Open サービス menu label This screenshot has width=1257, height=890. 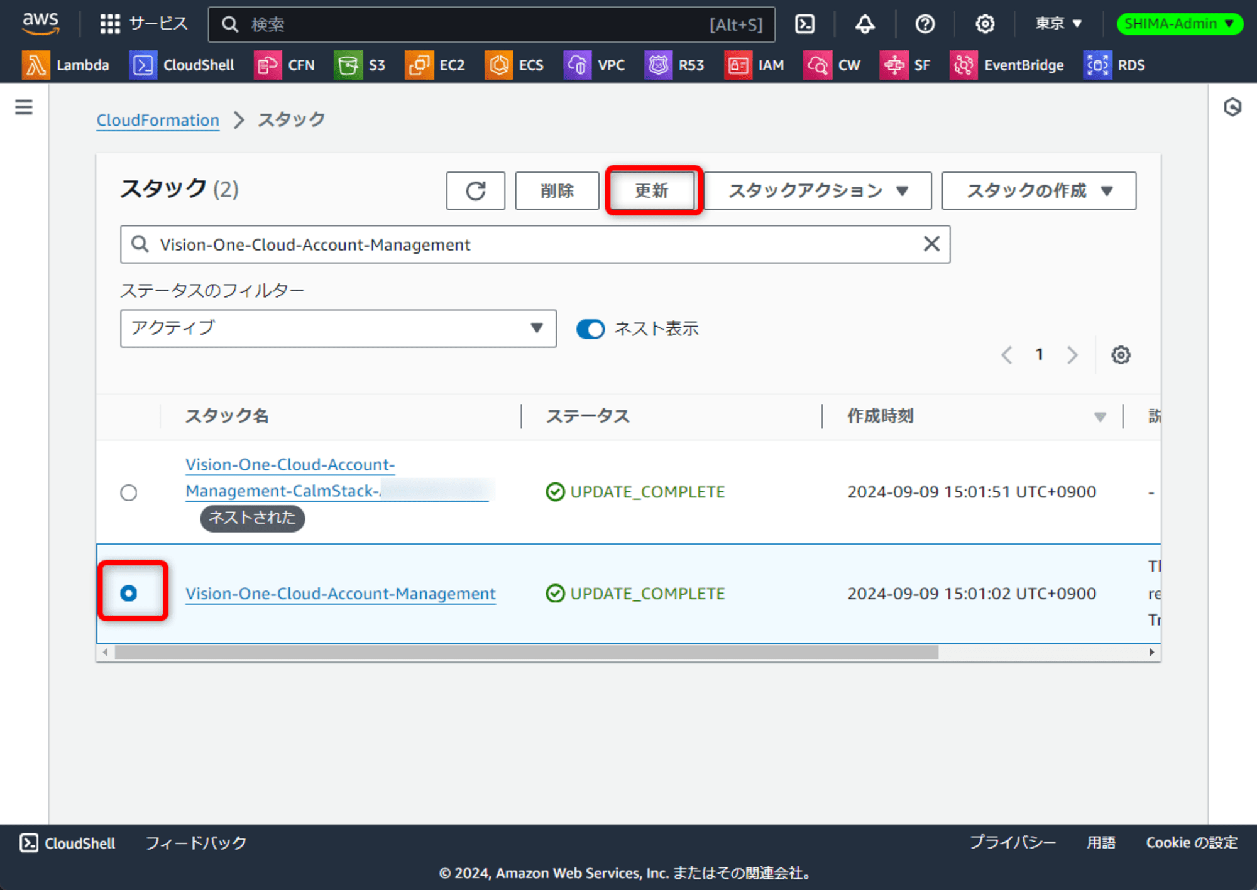click(x=158, y=24)
